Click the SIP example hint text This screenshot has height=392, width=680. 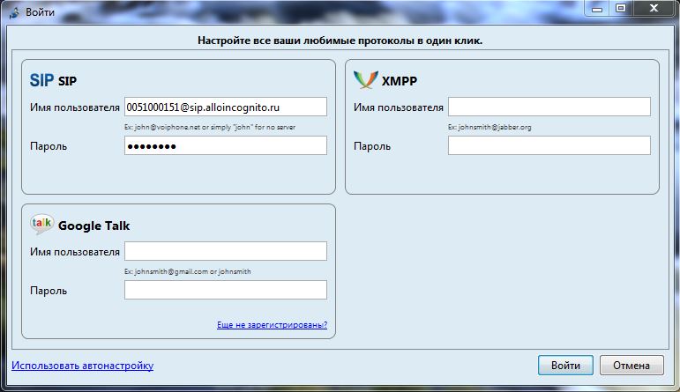(x=210, y=128)
